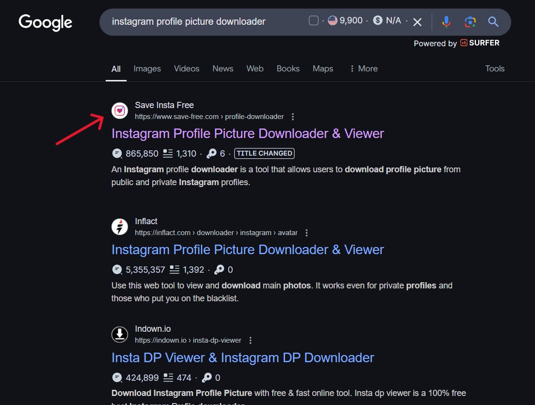This screenshot has width=535, height=405.
Task: Start voice search with the microphone icon
Action: (446, 22)
